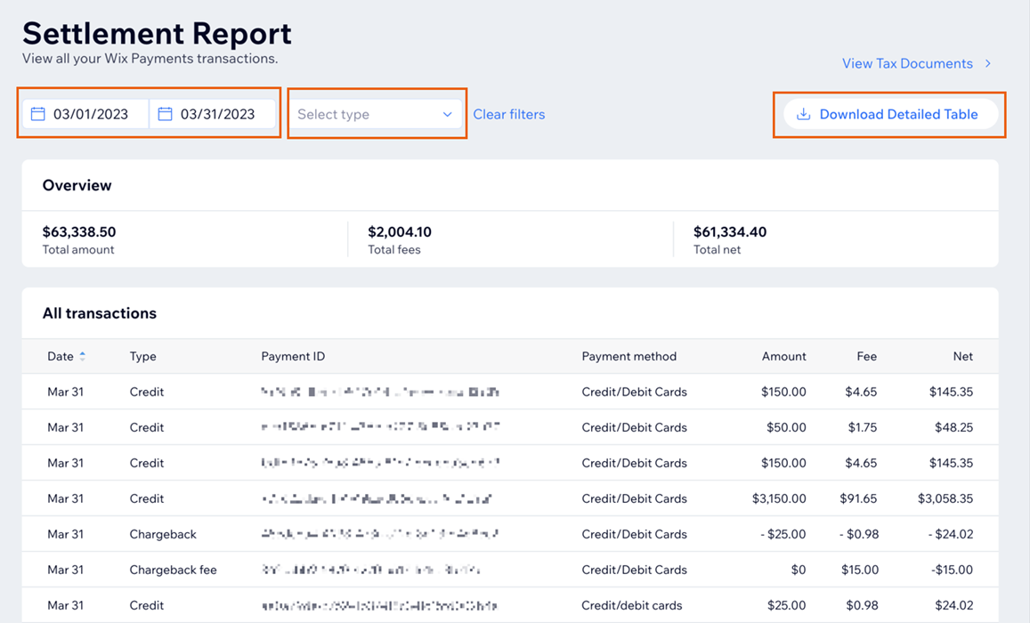
Task: Click the $1.75 fee cell
Action: (x=862, y=427)
